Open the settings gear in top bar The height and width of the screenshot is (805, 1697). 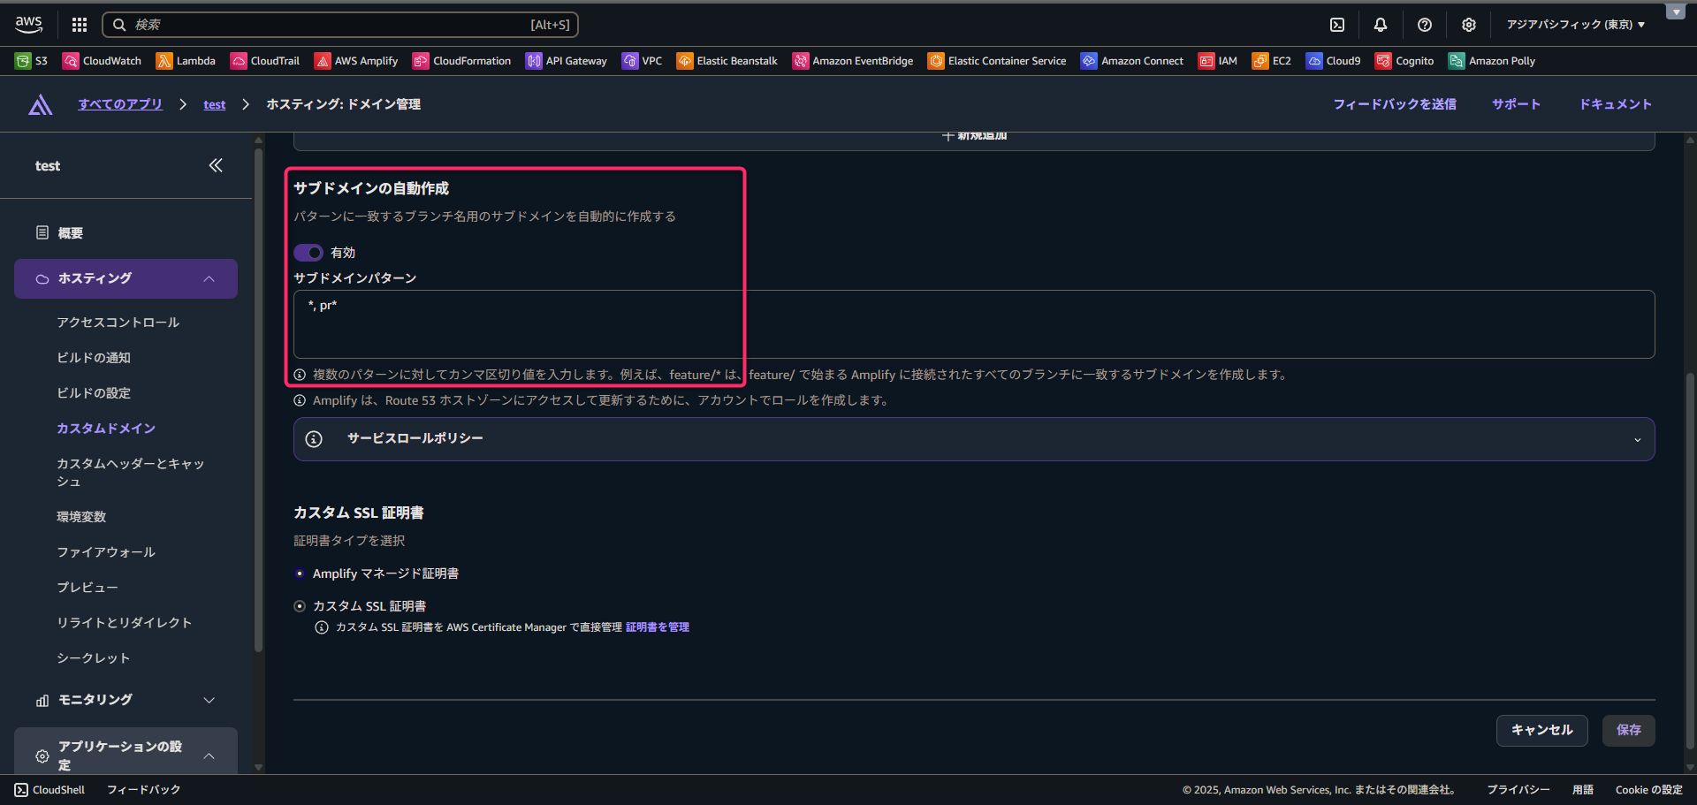1469,25
